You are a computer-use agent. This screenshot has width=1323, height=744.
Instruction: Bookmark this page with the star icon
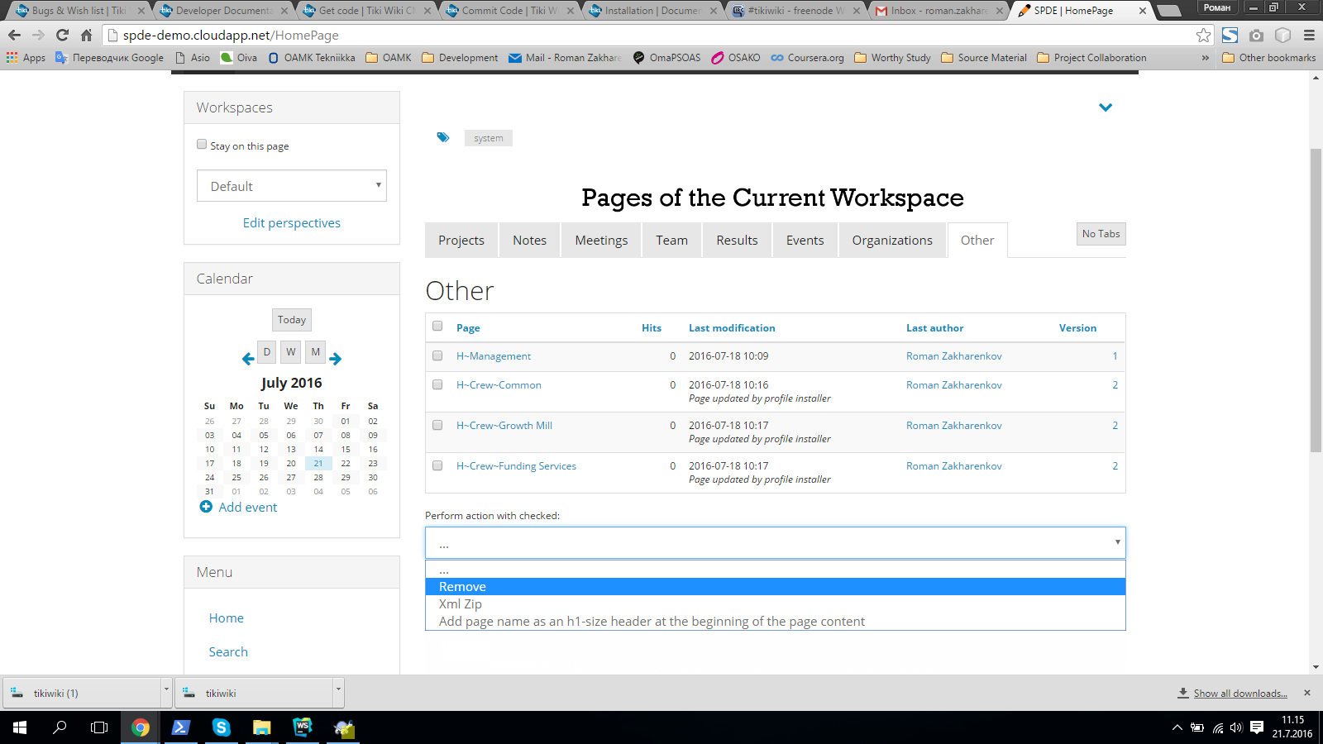[x=1203, y=36]
